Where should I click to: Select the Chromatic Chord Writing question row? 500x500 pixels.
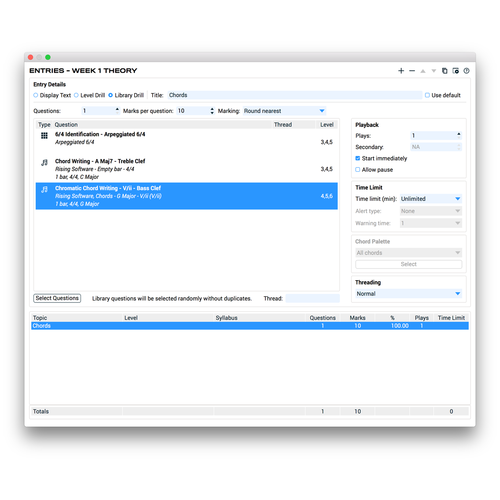[187, 196]
